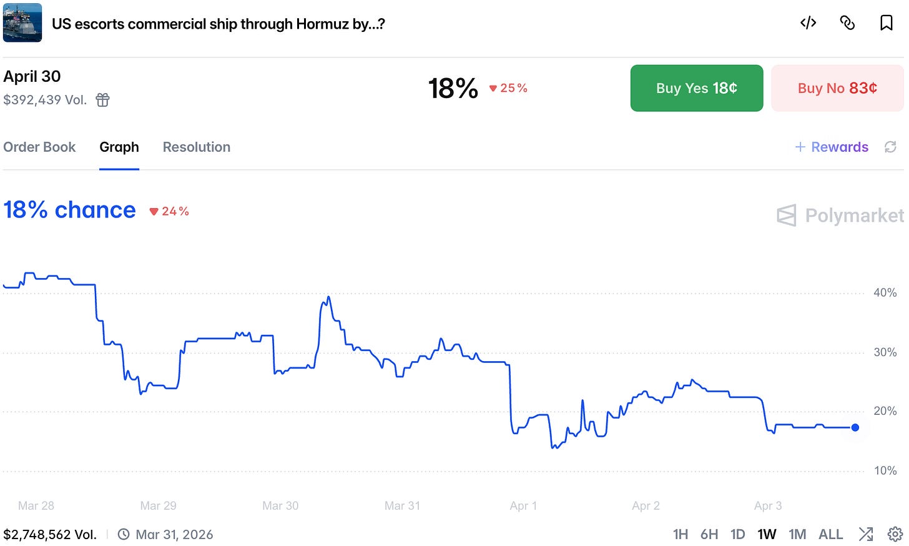
Task: Open the Order Book tab
Action: click(39, 147)
